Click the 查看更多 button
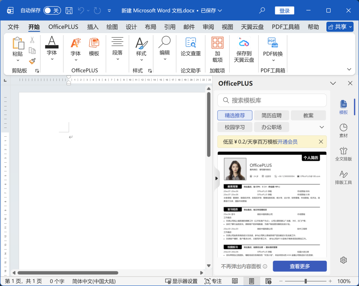 (x=300, y=266)
